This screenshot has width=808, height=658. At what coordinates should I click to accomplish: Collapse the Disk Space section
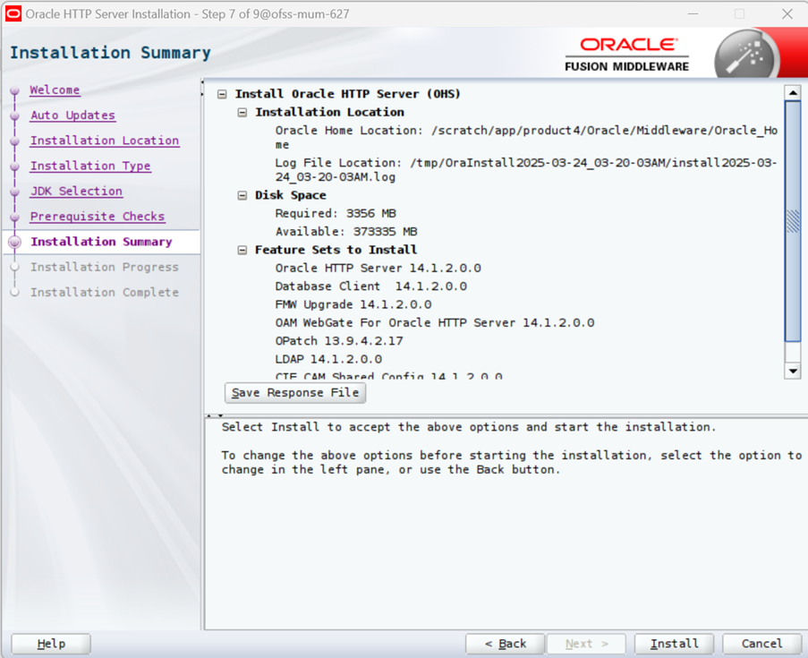click(x=242, y=195)
